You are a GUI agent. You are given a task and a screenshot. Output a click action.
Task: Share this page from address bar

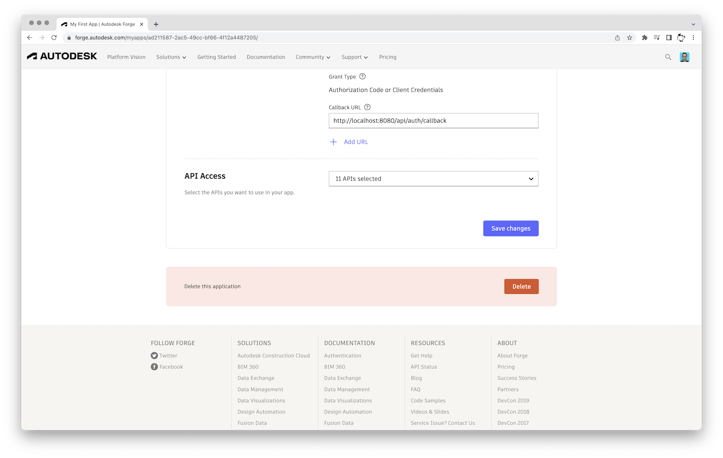click(x=617, y=38)
